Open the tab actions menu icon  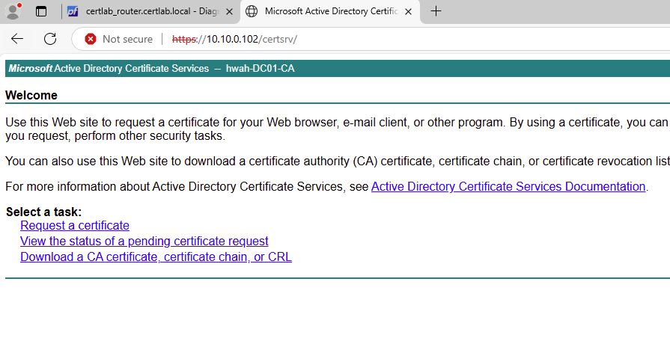41,11
